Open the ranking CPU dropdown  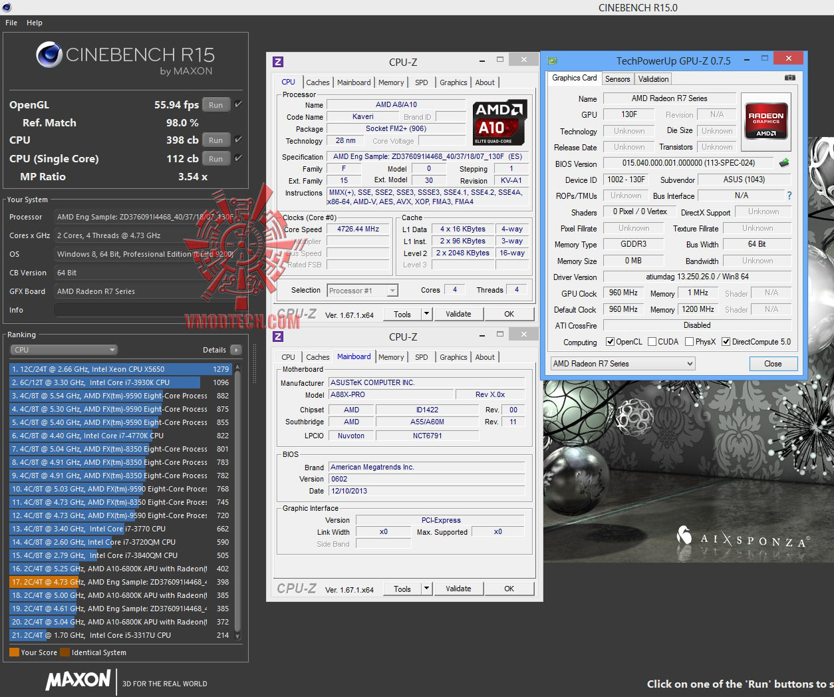(64, 350)
